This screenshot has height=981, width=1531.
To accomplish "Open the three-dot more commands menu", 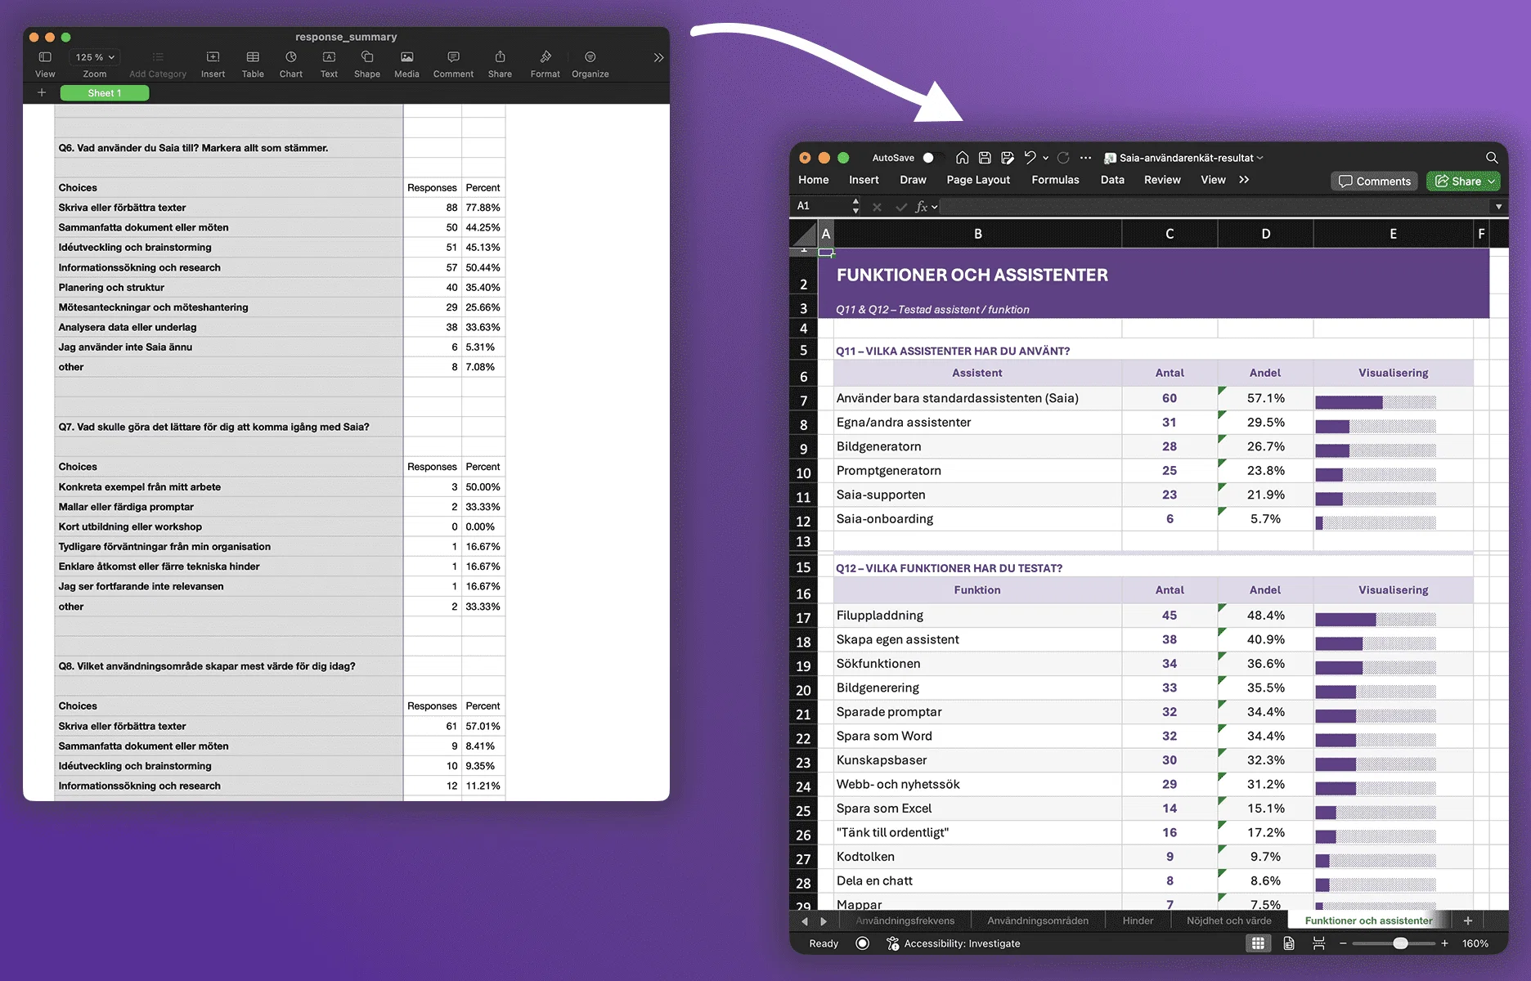I will click(x=1085, y=158).
